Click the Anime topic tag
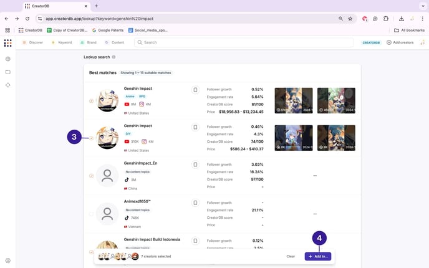The image size is (429, 268). point(130,96)
